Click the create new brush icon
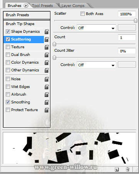Screen dimensions: 139x174 pyautogui.click(x=117, y=169)
